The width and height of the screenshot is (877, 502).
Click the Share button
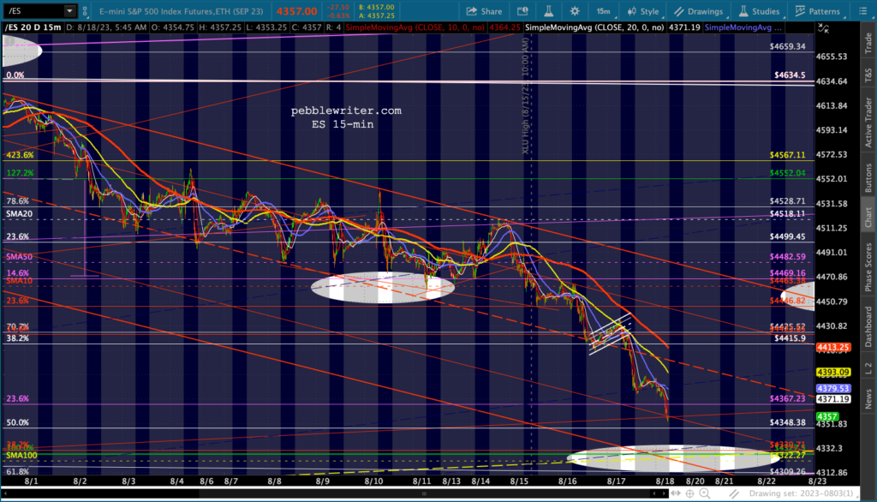485,11
